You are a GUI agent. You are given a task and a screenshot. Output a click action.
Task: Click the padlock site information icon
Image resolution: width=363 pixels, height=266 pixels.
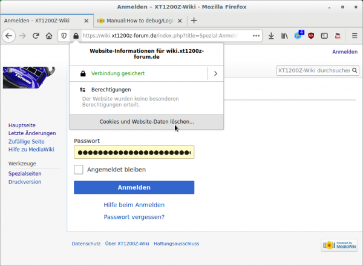76,36
